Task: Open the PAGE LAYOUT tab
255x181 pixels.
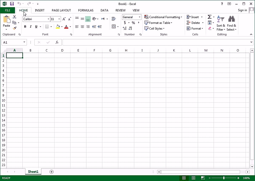Action: pos(61,10)
